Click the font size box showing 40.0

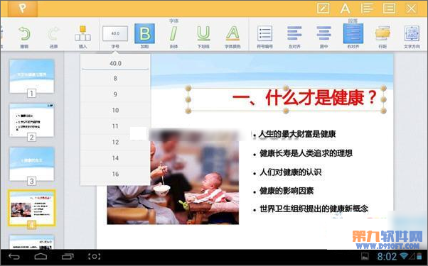115,33
